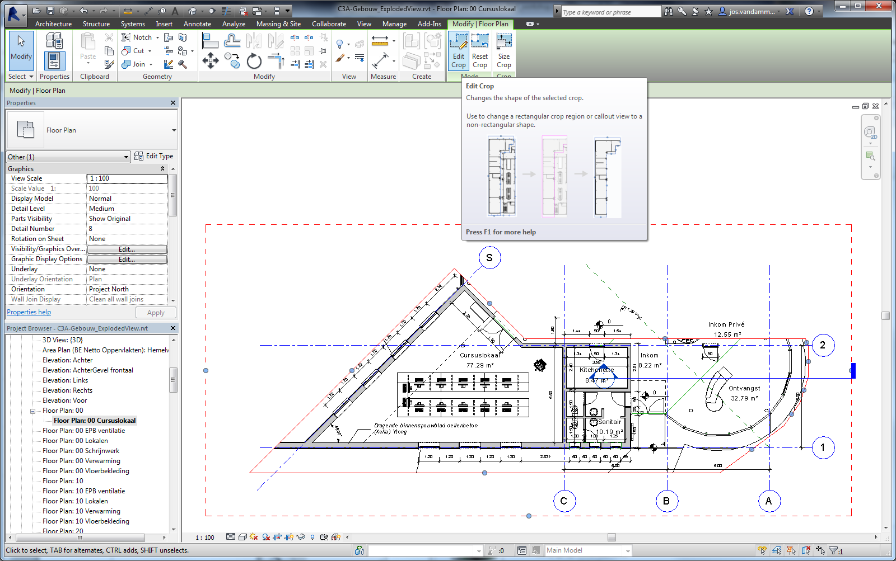Click the 1 : 100 view scale button
The width and height of the screenshot is (896, 561).
[x=205, y=538]
